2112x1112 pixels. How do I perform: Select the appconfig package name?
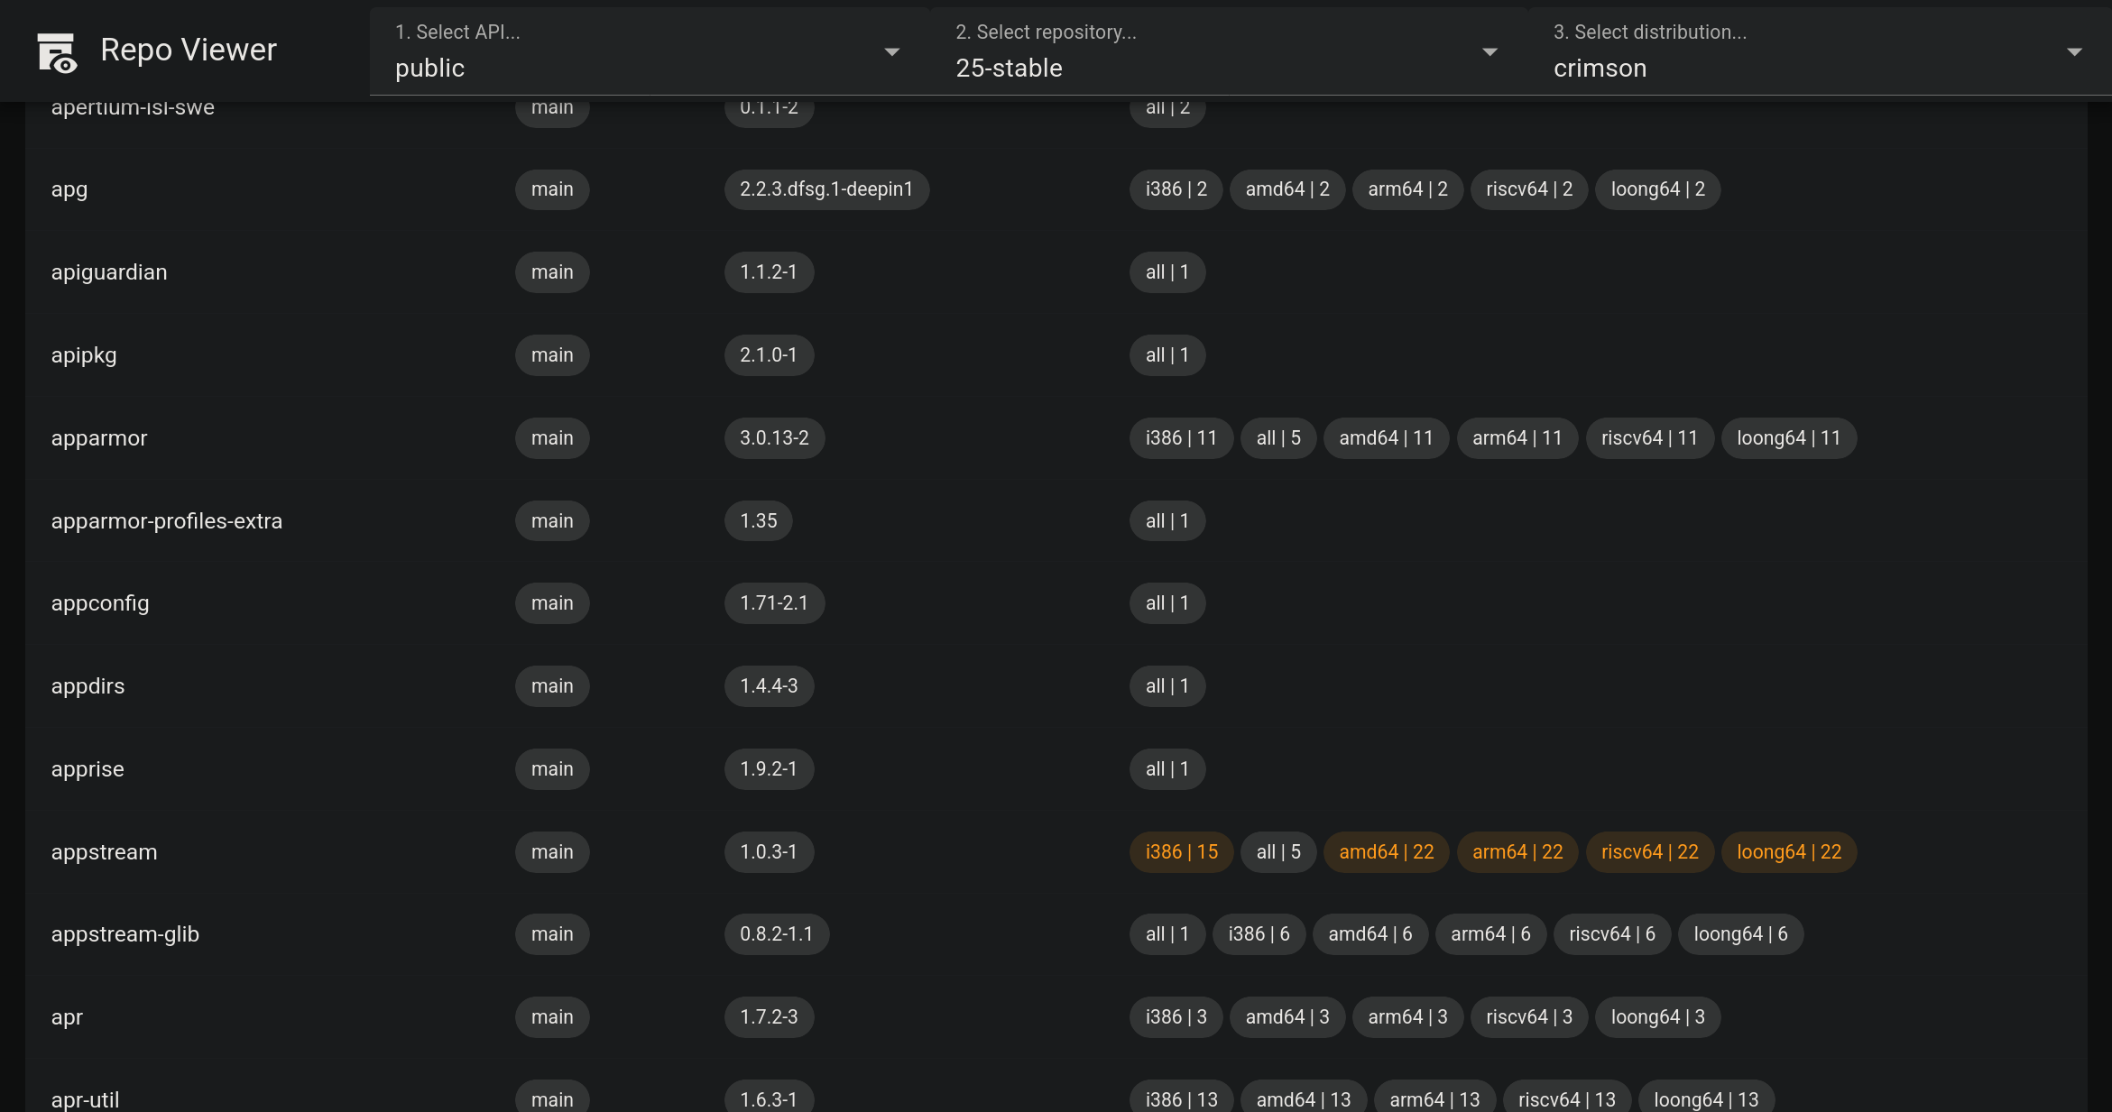coord(100,603)
